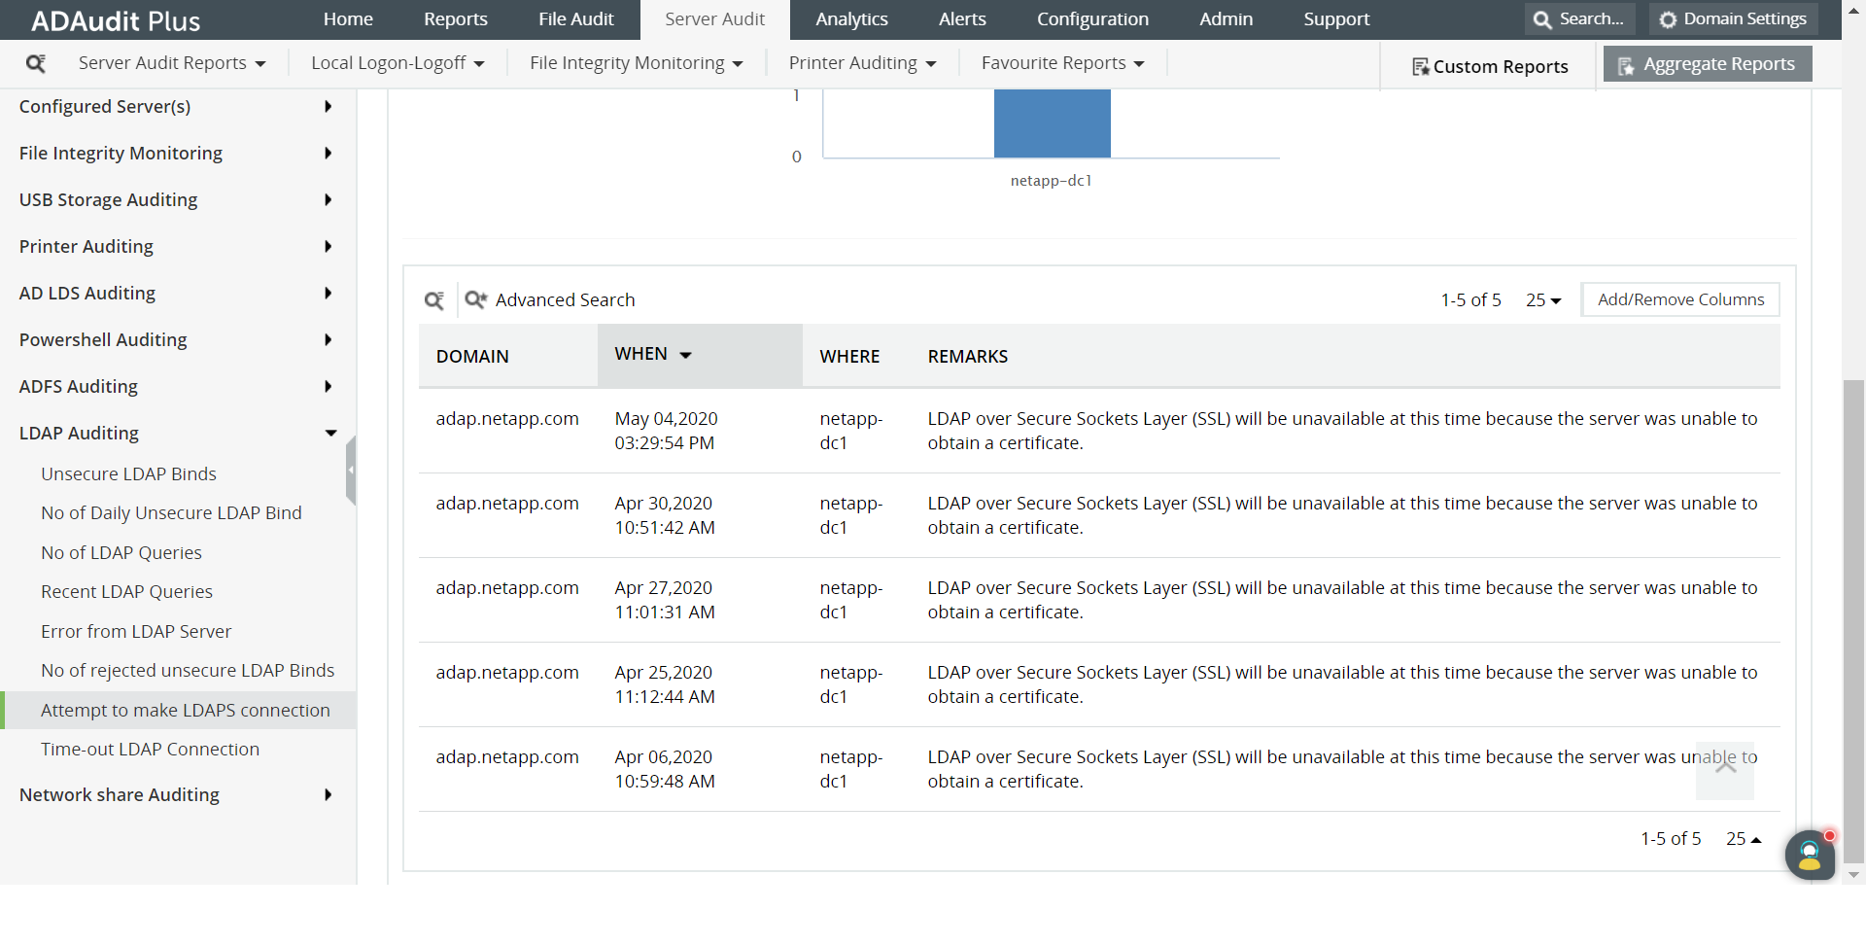Open Error from LDAP Server report

click(x=136, y=631)
